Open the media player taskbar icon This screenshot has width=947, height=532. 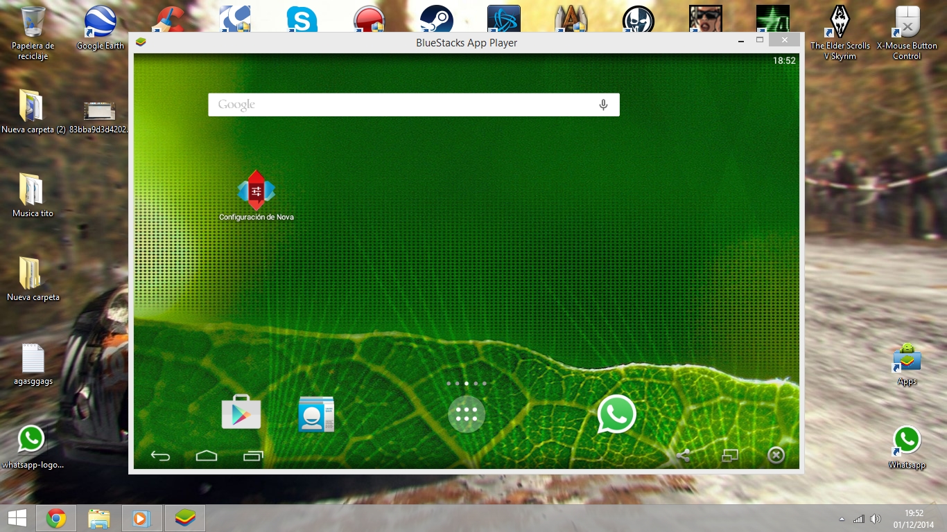141,518
